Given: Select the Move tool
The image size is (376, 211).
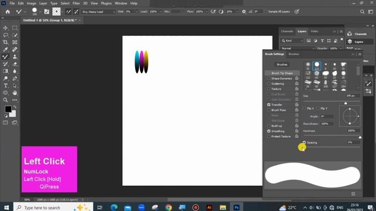Looking at the screenshot, I should click(x=5, y=28).
